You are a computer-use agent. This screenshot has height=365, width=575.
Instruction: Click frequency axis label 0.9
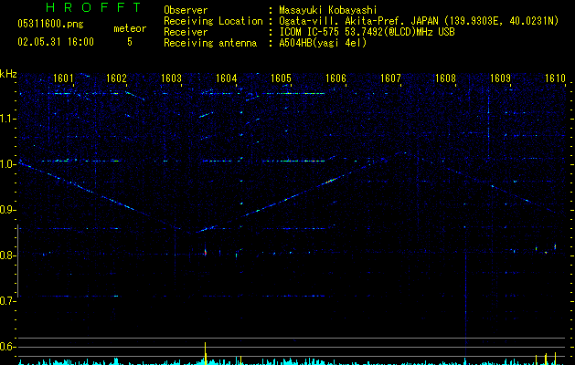pyautogui.click(x=7, y=210)
